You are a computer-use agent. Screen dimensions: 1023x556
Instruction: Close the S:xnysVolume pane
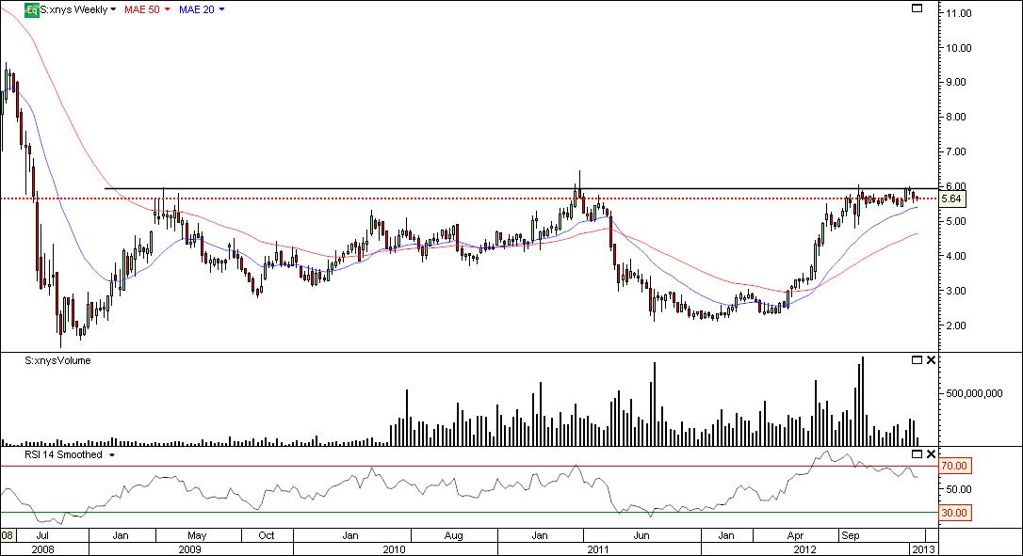931,360
